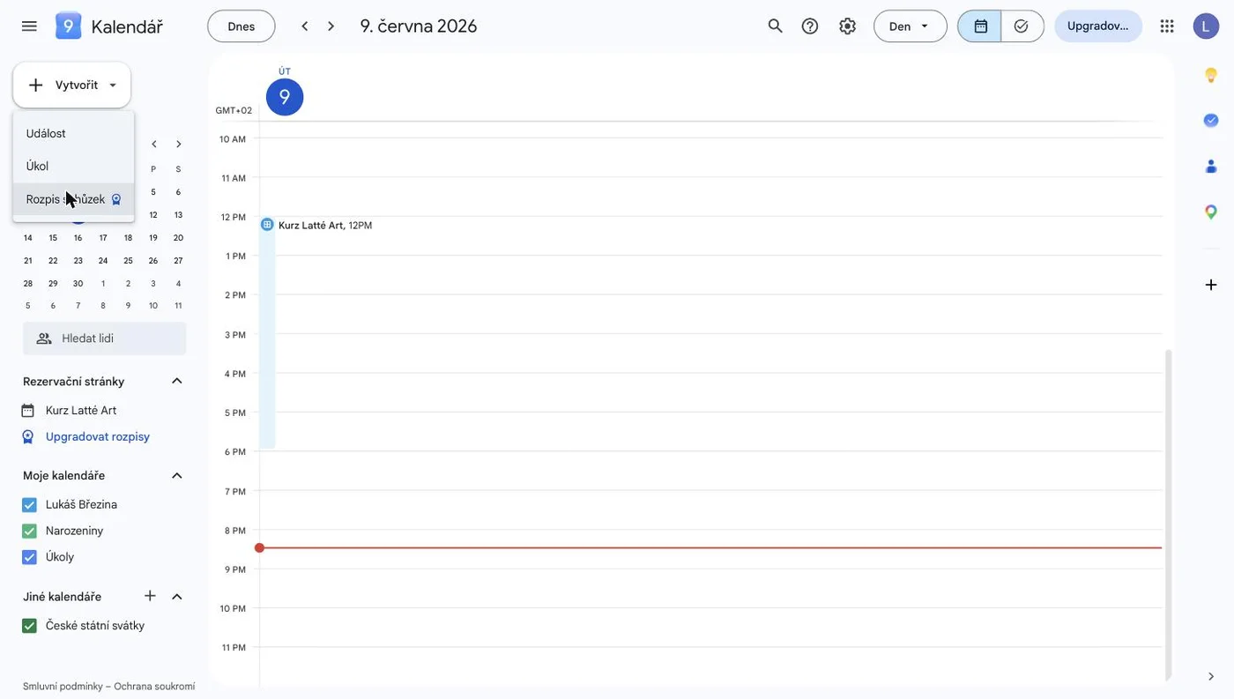Switch to calendar view icon
This screenshot has width=1234, height=699.
point(980,26)
